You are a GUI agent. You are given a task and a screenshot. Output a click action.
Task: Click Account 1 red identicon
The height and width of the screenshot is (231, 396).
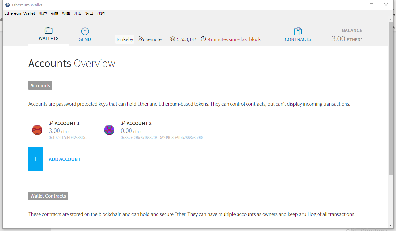(x=37, y=130)
